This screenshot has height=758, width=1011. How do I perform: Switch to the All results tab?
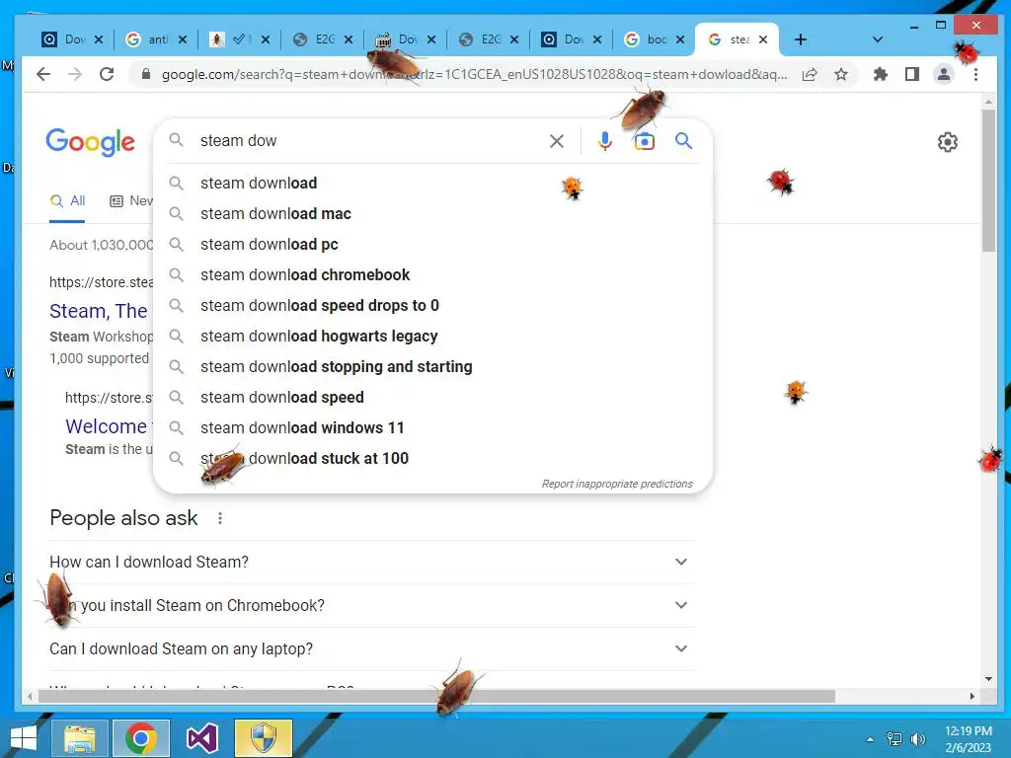[68, 201]
